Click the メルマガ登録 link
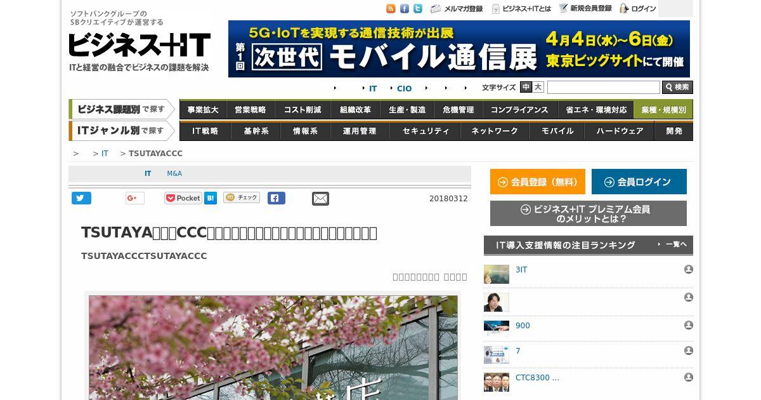The height and width of the screenshot is (400, 761). [457, 9]
